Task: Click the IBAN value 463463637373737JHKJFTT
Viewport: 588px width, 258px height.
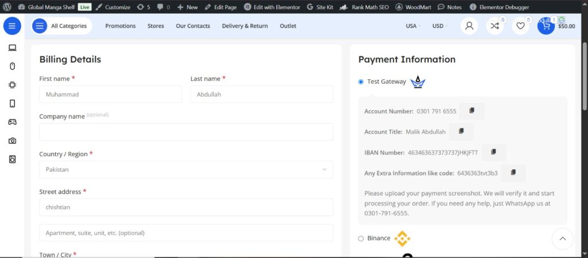Action: (x=443, y=153)
